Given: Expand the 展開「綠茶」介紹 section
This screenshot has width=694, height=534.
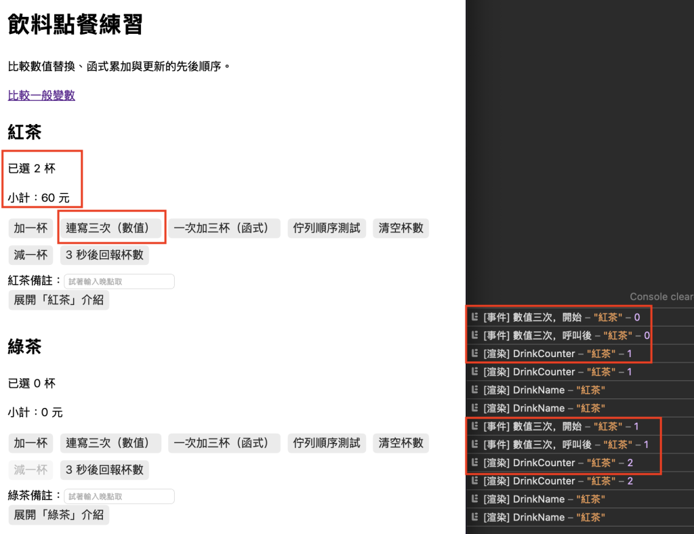Looking at the screenshot, I should [x=59, y=515].
